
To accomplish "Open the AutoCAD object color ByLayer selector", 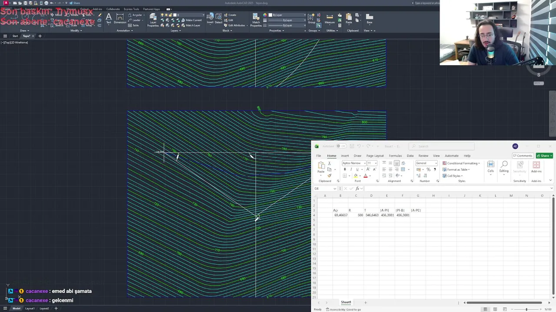I will point(287,15).
